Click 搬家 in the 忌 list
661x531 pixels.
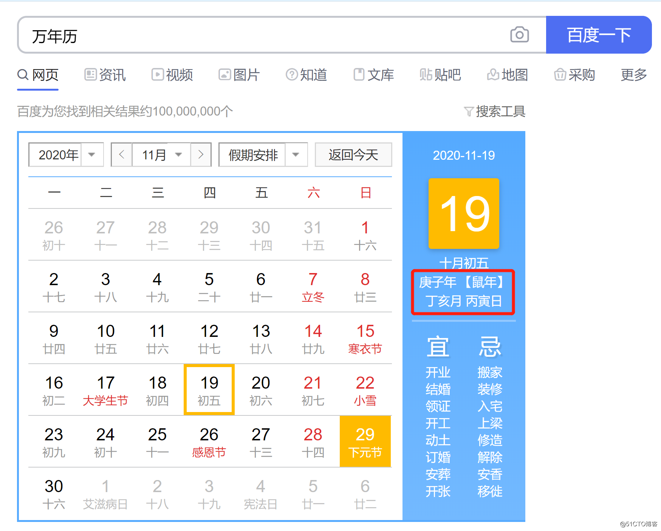pos(490,372)
